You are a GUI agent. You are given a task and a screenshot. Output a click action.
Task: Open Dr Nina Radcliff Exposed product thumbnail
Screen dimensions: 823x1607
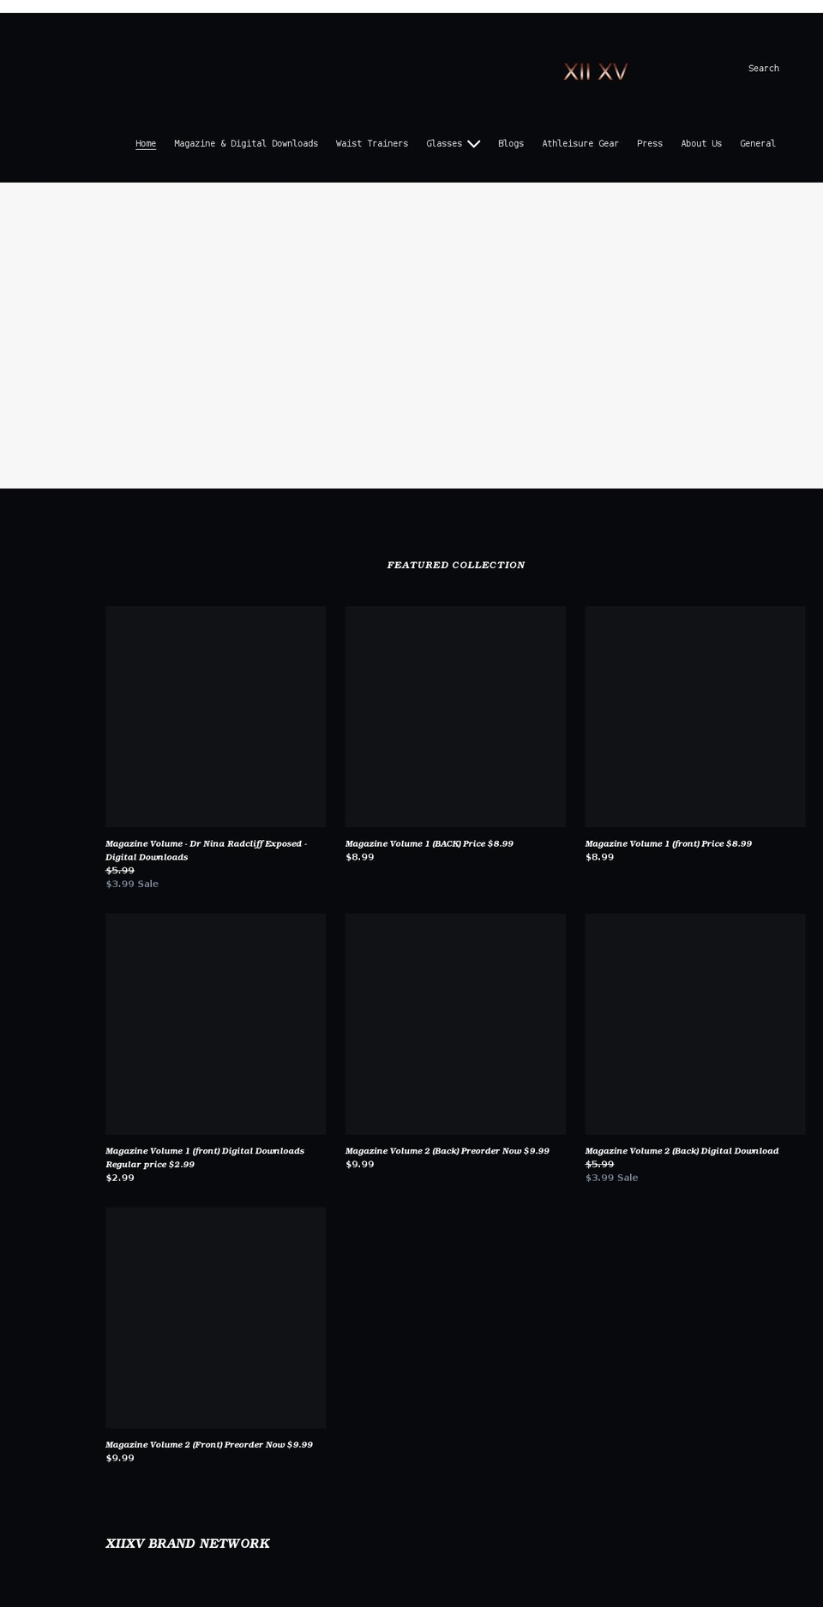point(215,717)
